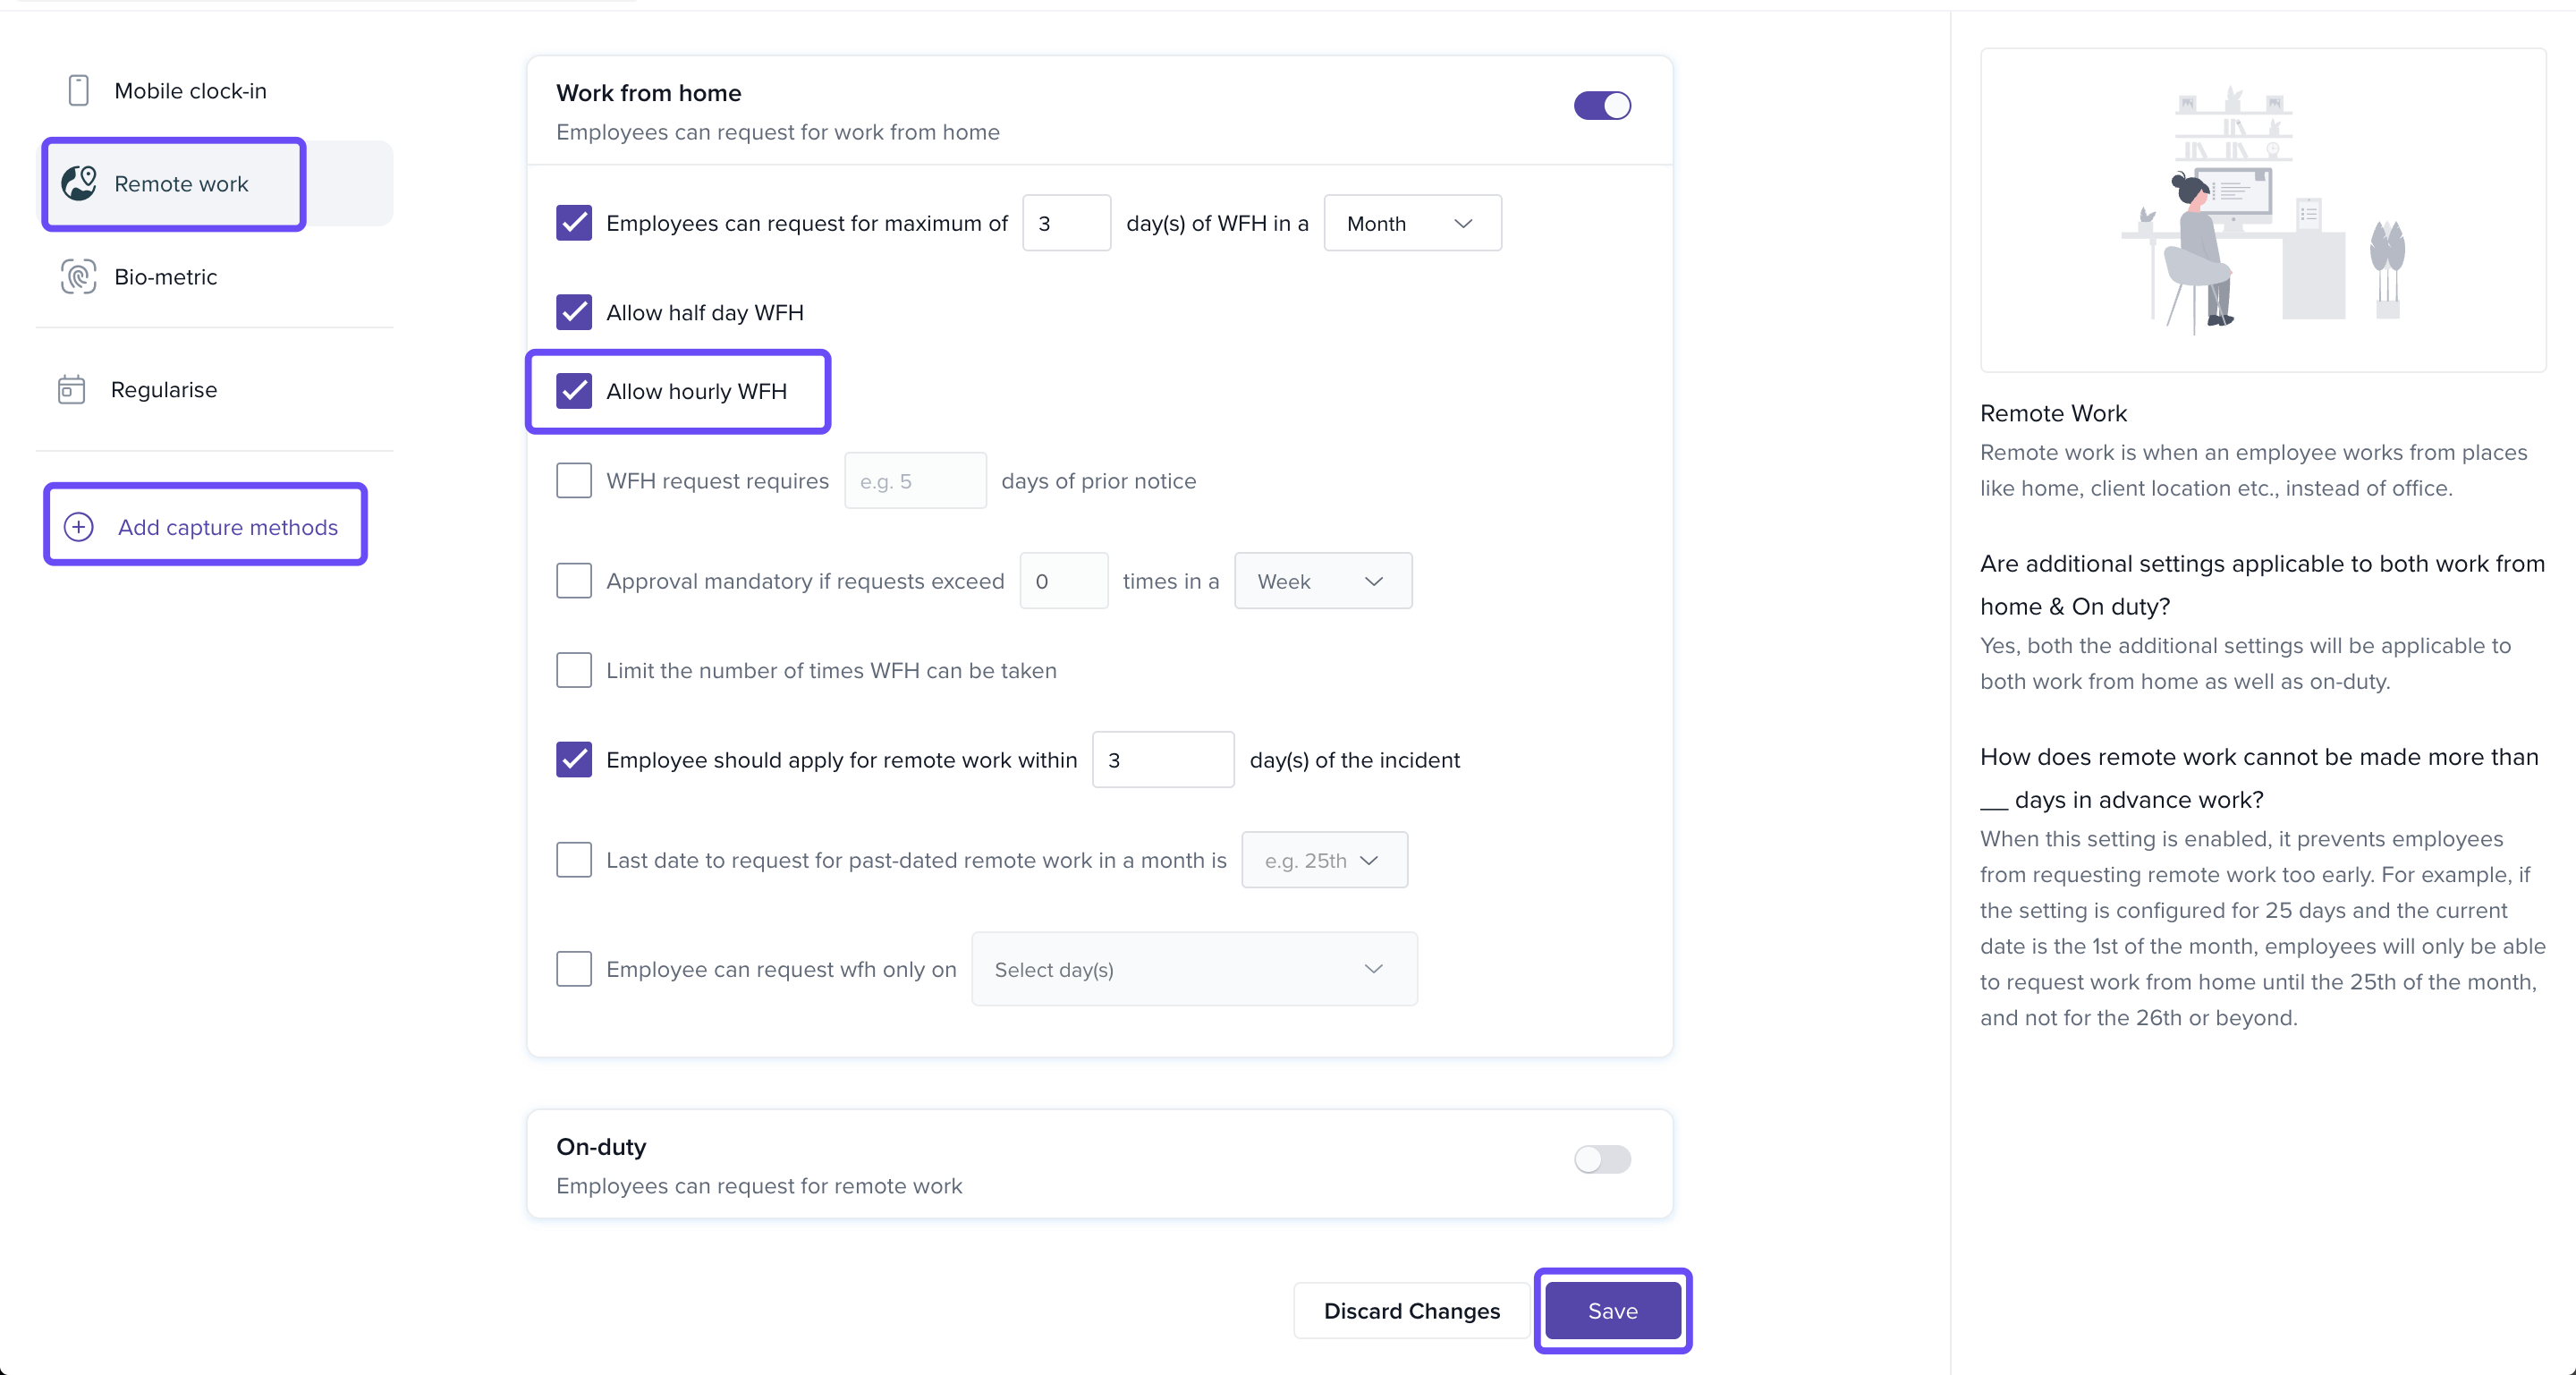
Task: Open the Month period dropdown
Action: click(x=1411, y=223)
